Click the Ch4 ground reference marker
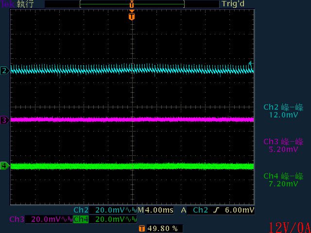Image resolution: width=311 pixels, height=233 pixels. 5,166
